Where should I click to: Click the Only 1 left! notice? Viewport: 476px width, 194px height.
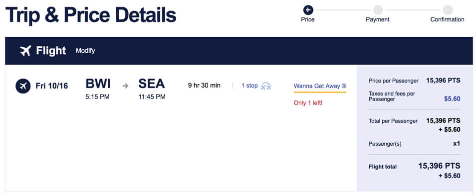pyautogui.click(x=308, y=103)
